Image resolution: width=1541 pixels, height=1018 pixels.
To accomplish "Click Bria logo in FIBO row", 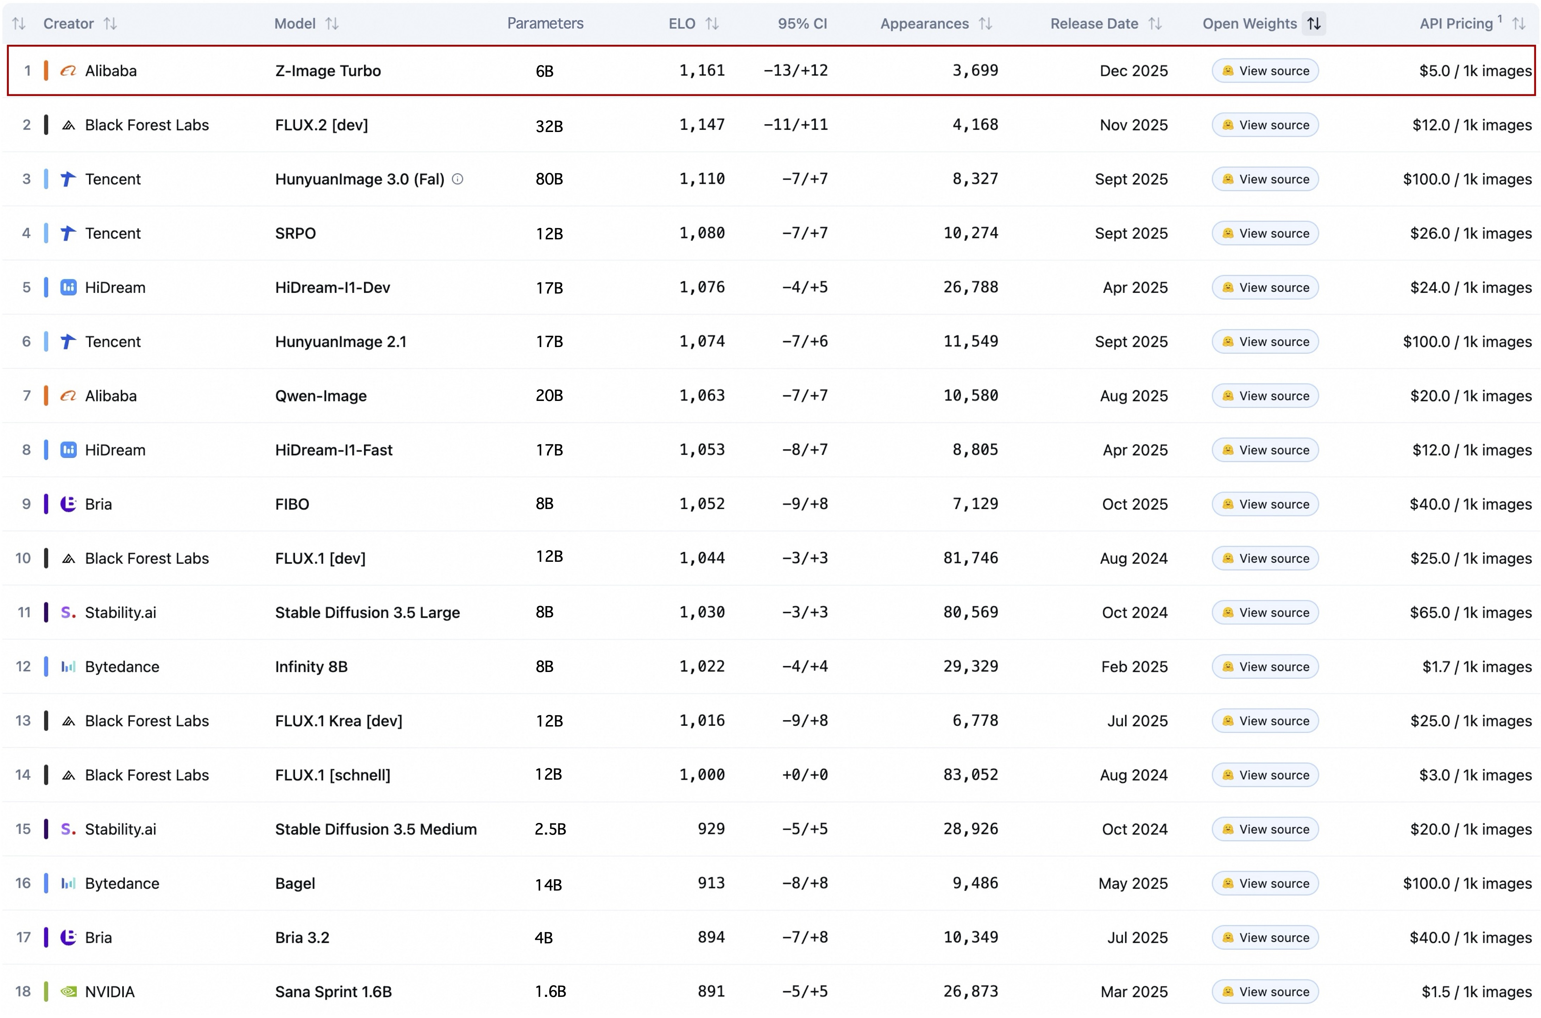I will pyautogui.click(x=68, y=504).
